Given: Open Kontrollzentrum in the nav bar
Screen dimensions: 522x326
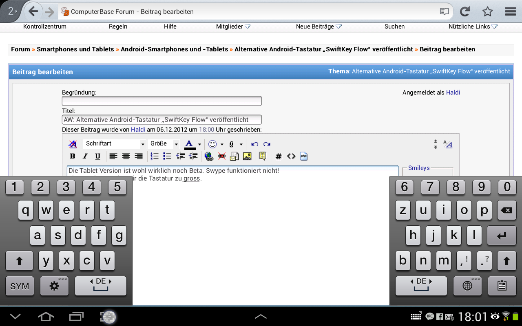Looking at the screenshot, I should point(45,26).
